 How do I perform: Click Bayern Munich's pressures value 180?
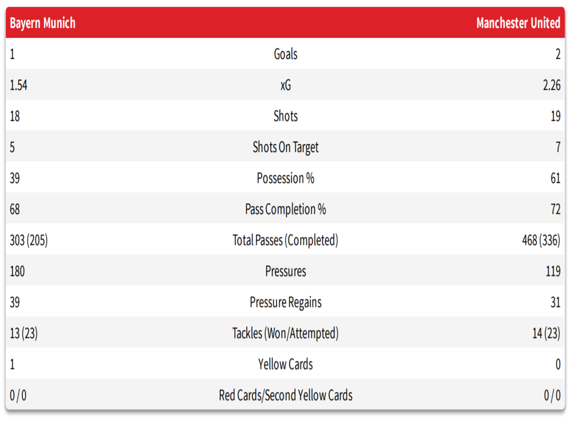click(x=17, y=271)
